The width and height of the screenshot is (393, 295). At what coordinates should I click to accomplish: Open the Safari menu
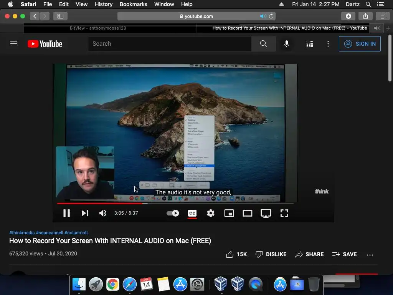tap(28, 4)
